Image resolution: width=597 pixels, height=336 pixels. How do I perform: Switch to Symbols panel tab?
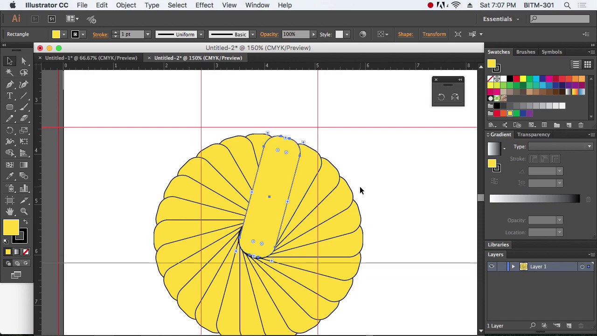tap(552, 52)
